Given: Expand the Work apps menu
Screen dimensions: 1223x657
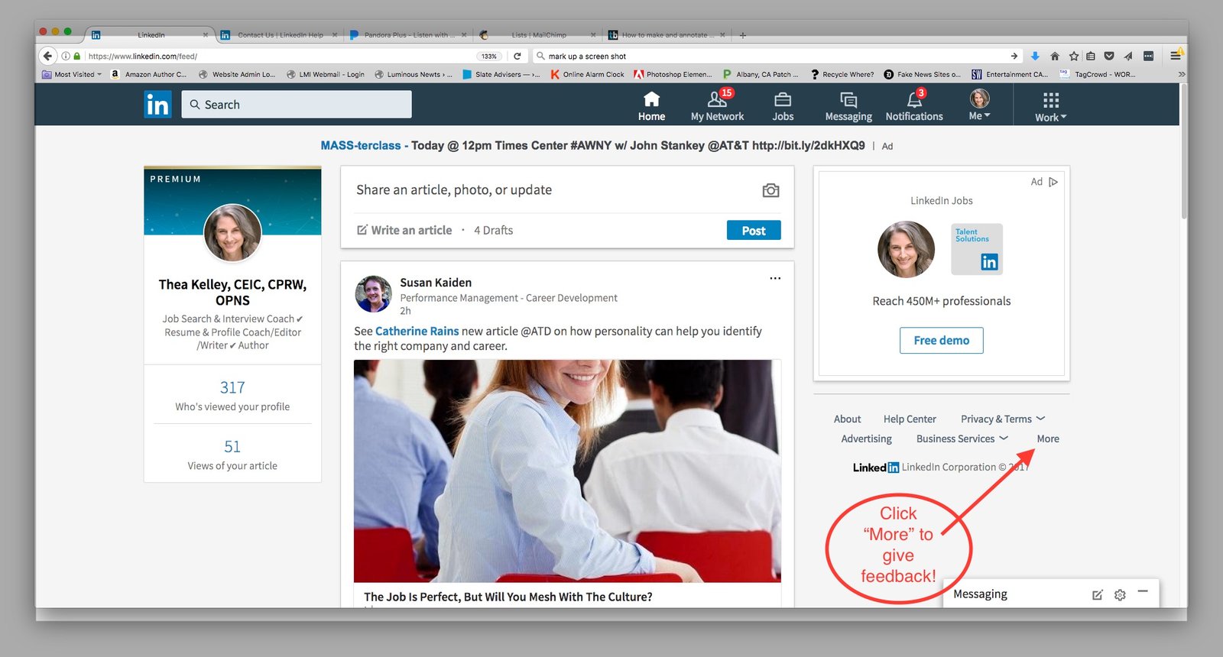Looking at the screenshot, I should click(x=1051, y=106).
